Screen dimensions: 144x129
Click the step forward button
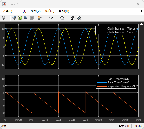click(26, 18)
